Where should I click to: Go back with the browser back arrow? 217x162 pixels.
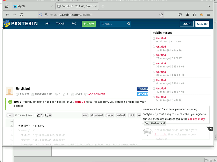point(7,15)
